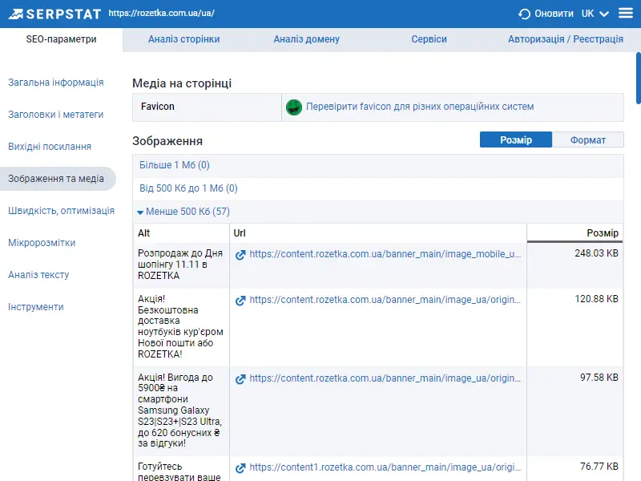Click the 76.77 KB size value
This screenshot has height=481, width=641.
pos(599,467)
